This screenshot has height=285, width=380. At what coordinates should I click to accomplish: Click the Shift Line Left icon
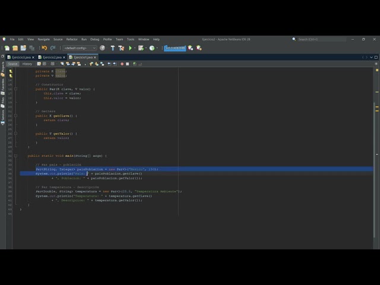coord(109,64)
